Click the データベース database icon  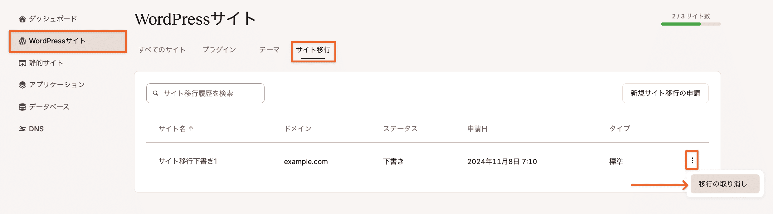[22, 106]
